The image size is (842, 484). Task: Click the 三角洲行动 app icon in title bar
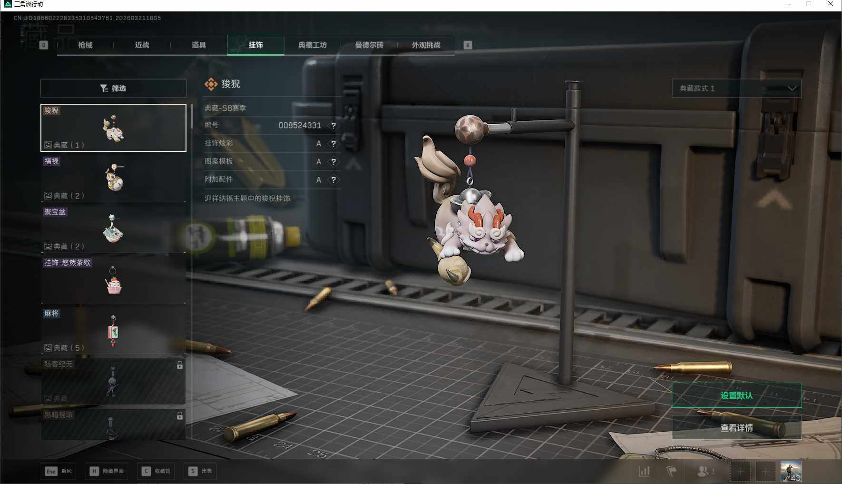coord(8,4)
